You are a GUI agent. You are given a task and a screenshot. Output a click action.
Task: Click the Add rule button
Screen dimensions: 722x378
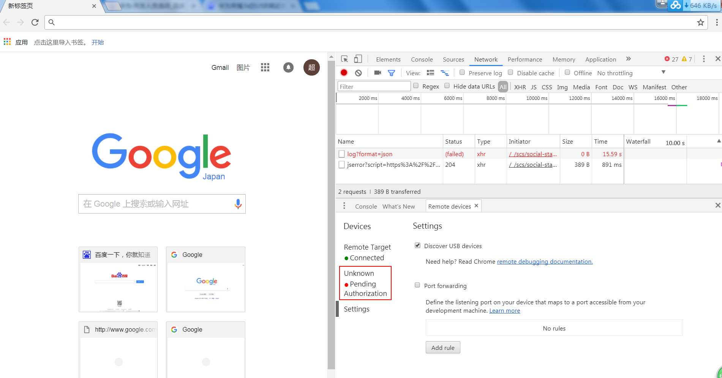[443, 348]
